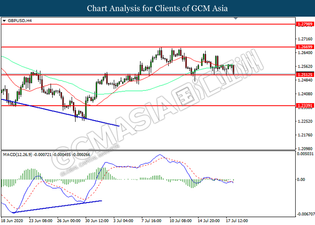
Task: Select the 1.26699 resistance price label
Action: [305, 47]
